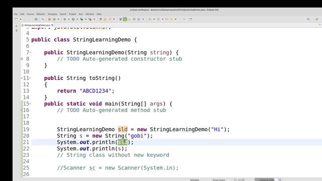Click the External Tools run icon

pyautogui.click(x=90, y=19)
